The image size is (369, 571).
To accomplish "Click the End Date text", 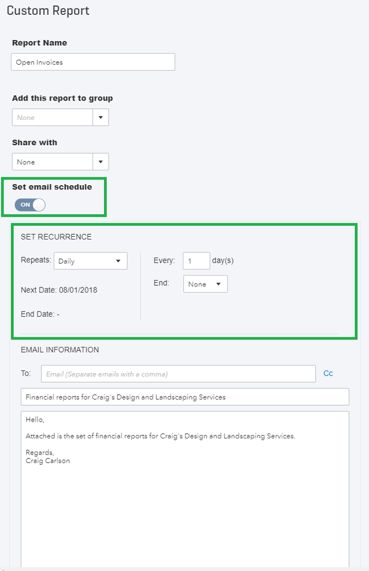I will point(40,314).
